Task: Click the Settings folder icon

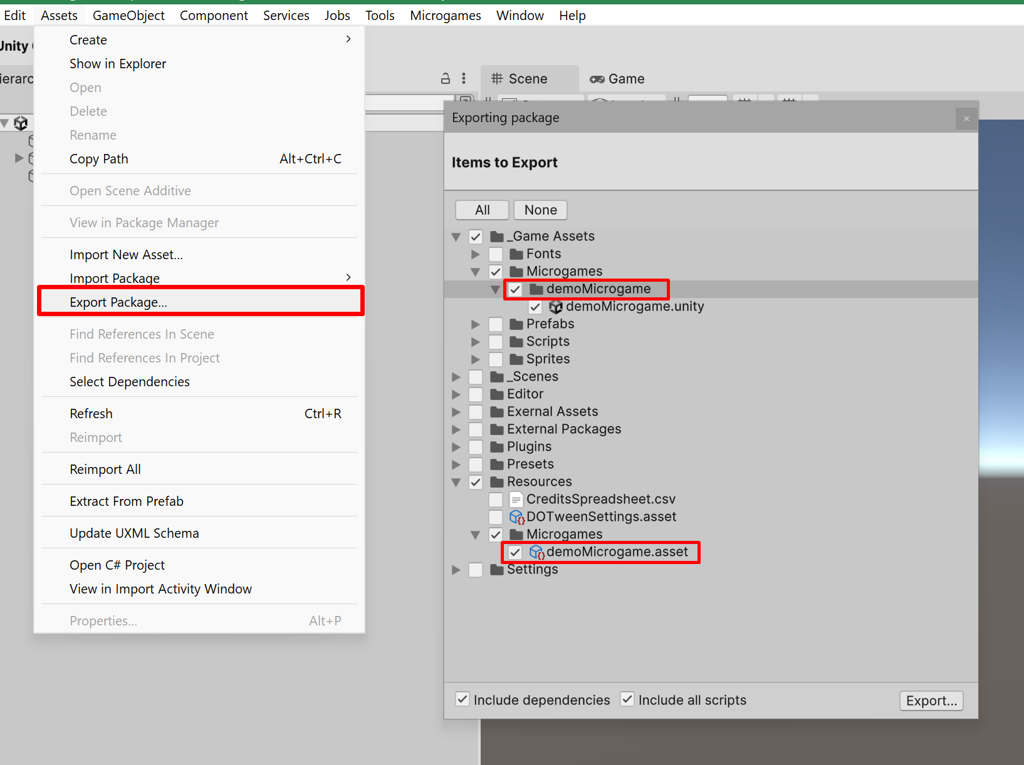Action: 497,570
